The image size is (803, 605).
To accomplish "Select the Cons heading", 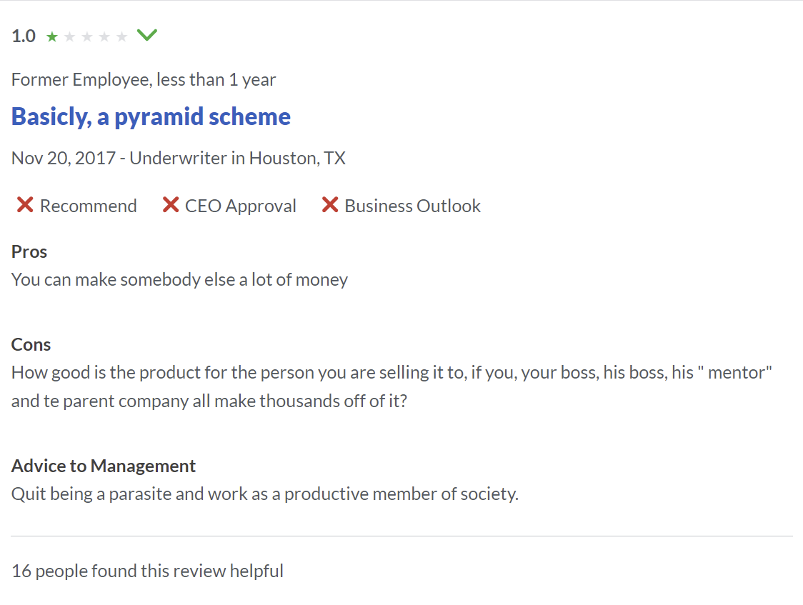I will [31, 344].
